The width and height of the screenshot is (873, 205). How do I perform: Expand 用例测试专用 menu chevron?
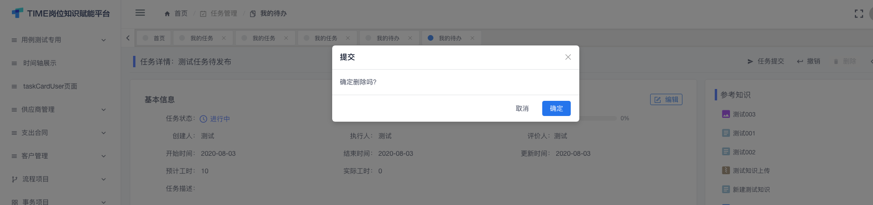point(104,40)
